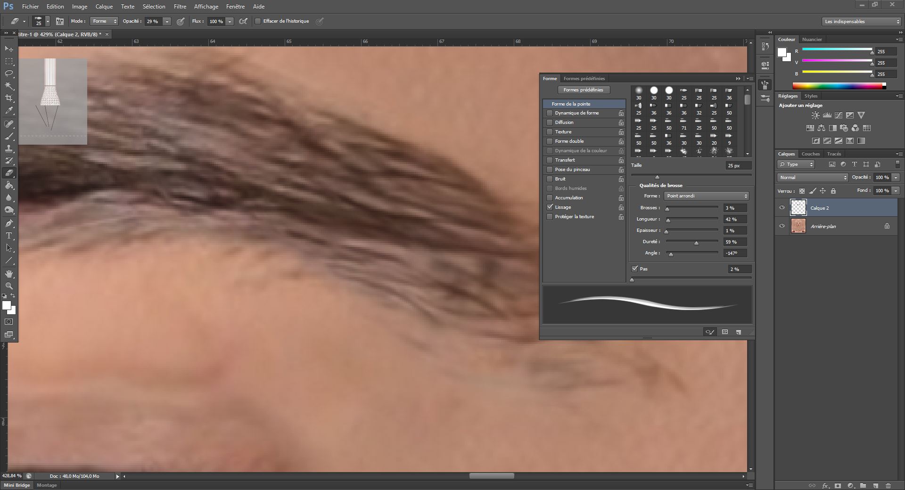The height and width of the screenshot is (490, 905).
Task: Open the layer Opacité dropdown arrow
Action: [x=896, y=178]
